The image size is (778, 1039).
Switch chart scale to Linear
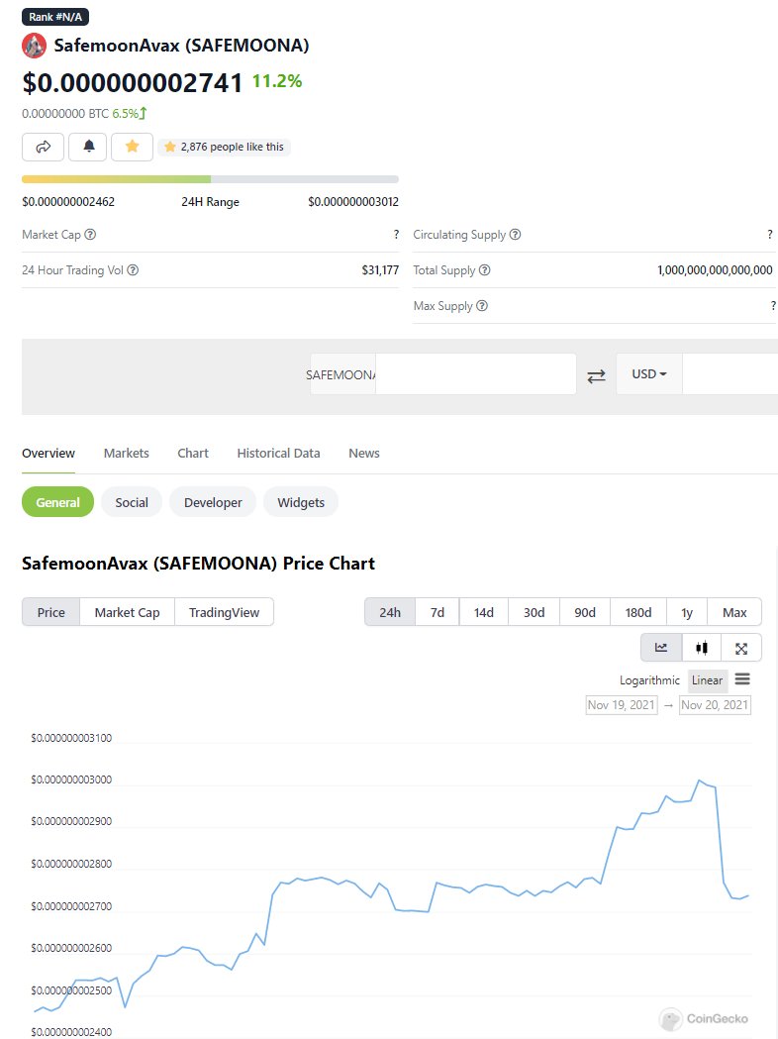click(707, 680)
